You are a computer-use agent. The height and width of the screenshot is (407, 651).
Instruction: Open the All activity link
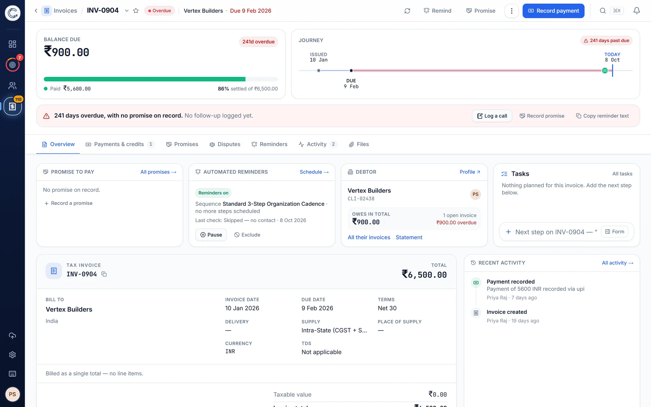click(617, 263)
